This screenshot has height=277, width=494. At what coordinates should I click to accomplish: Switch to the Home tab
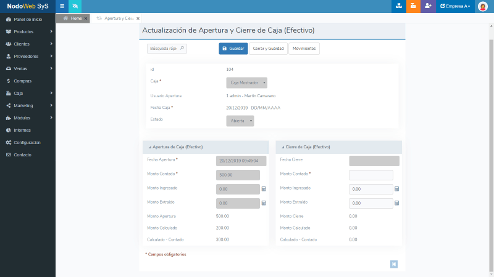click(x=73, y=18)
